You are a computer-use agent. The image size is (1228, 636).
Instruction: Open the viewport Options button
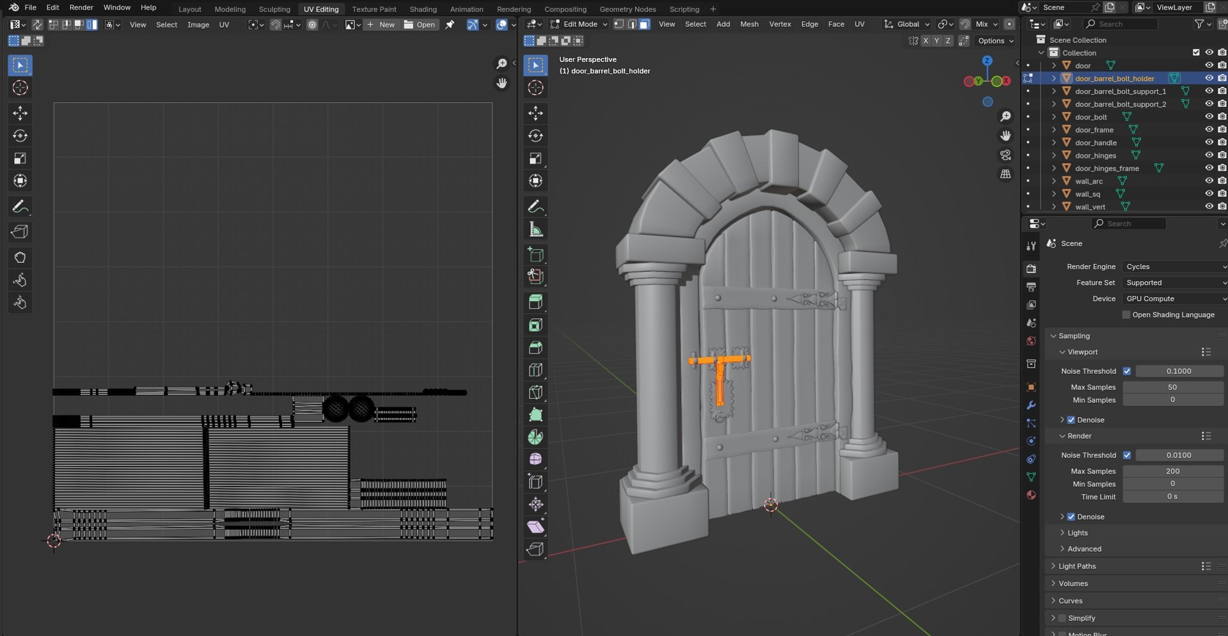(996, 41)
